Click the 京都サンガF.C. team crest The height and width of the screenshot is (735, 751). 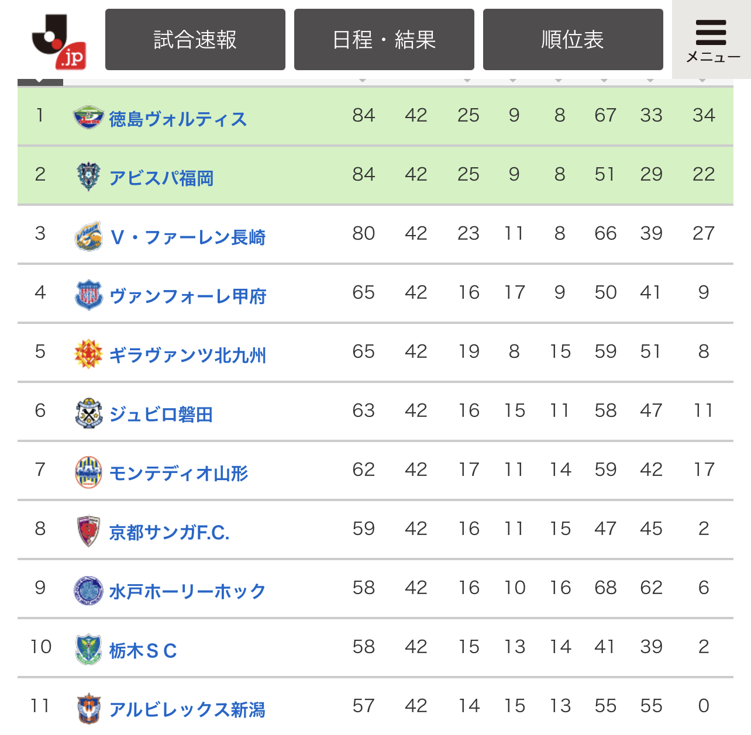pos(88,531)
